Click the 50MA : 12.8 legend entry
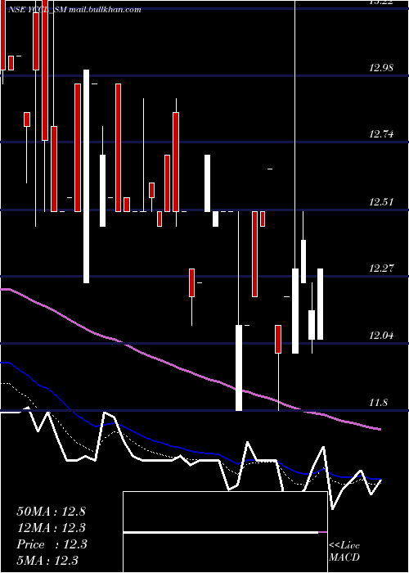 [x=51, y=512]
